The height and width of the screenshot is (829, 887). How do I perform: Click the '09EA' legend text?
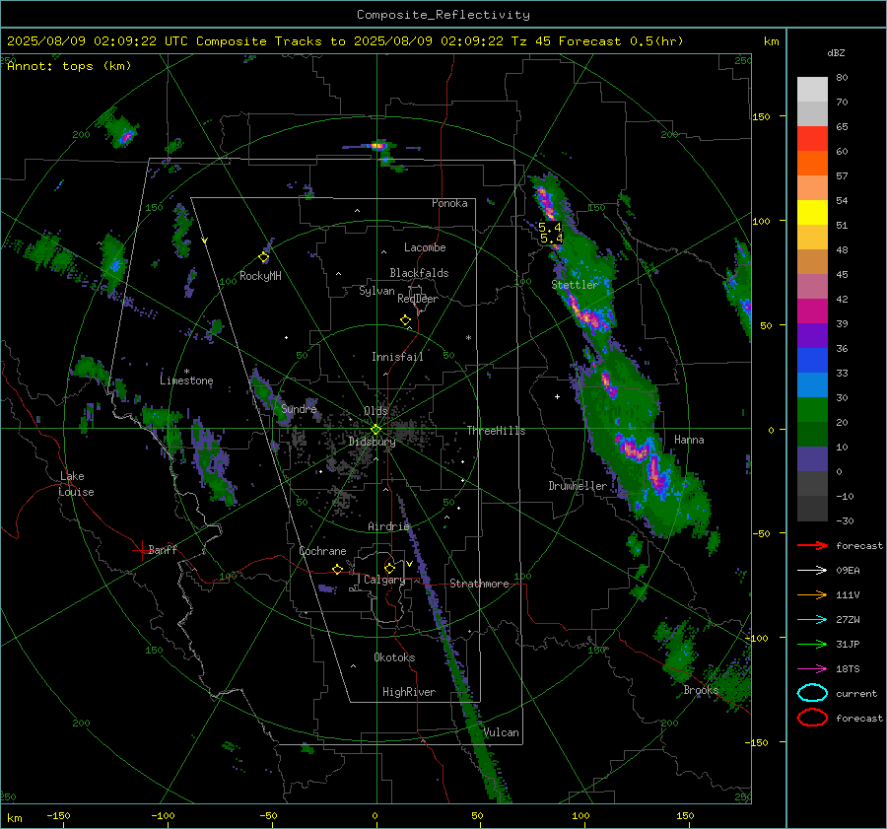tap(848, 571)
